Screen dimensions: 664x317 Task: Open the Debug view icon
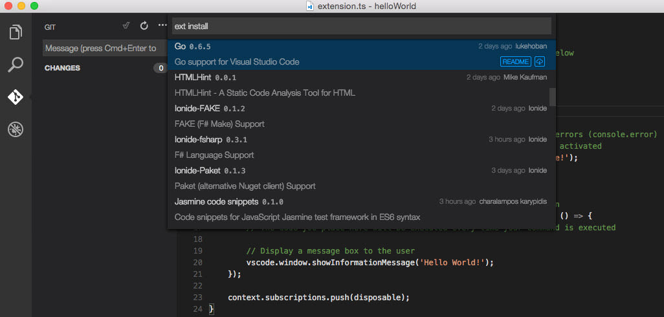(16, 129)
